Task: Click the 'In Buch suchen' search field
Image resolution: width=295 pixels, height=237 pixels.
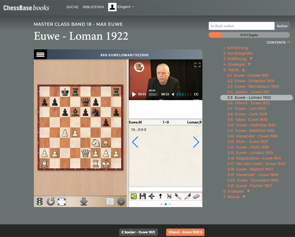Action: click(x=241, y=26)
